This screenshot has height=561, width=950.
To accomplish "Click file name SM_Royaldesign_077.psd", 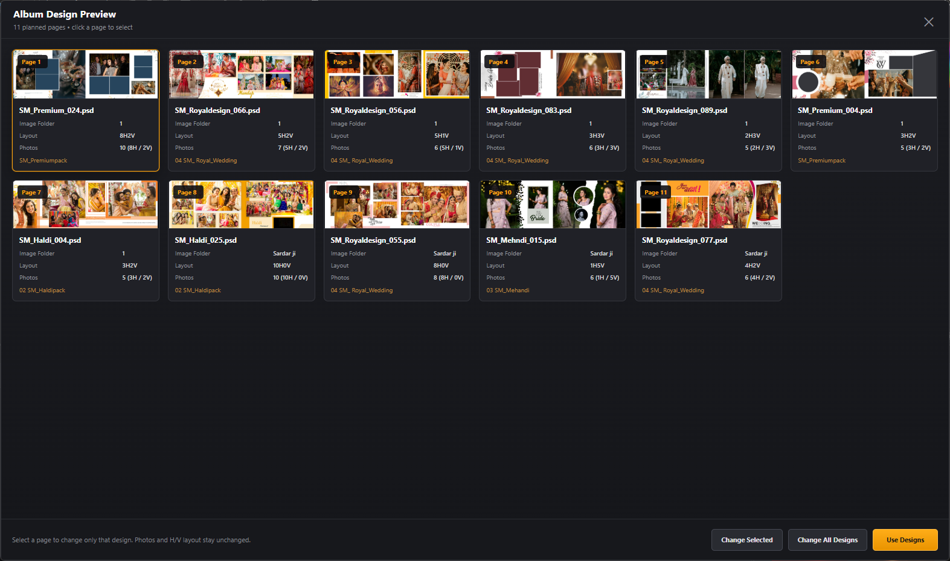I will coord(685,240).
